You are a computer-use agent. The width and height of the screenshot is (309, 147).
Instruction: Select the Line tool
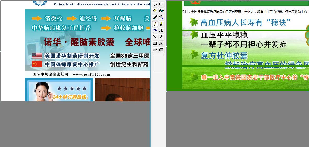coord(155,37)
